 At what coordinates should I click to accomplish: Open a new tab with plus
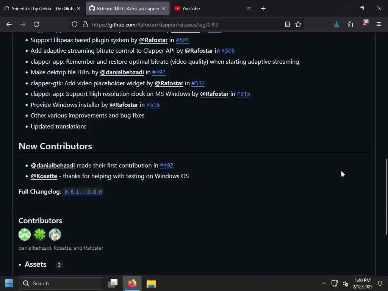click(263, 9)
